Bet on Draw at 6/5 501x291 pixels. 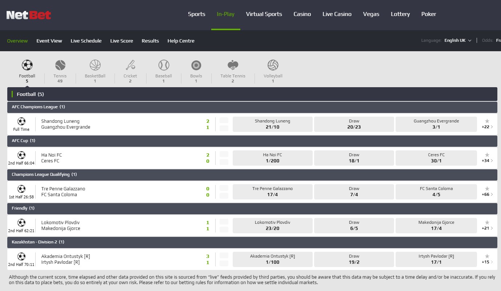coord(354,226)
